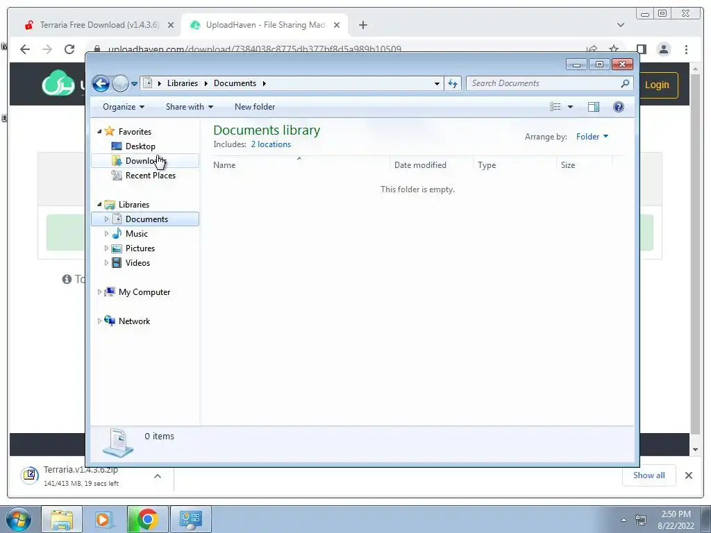This screenshot has height=533, width=711.
Task: Expand the Pictures library node
Action: point(106,248)
